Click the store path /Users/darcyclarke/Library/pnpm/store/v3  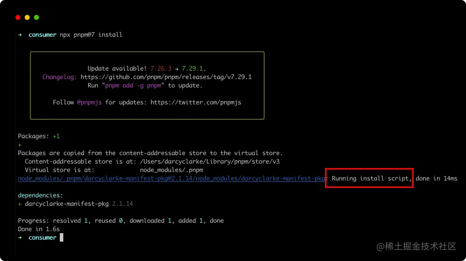tap(209, 162)
